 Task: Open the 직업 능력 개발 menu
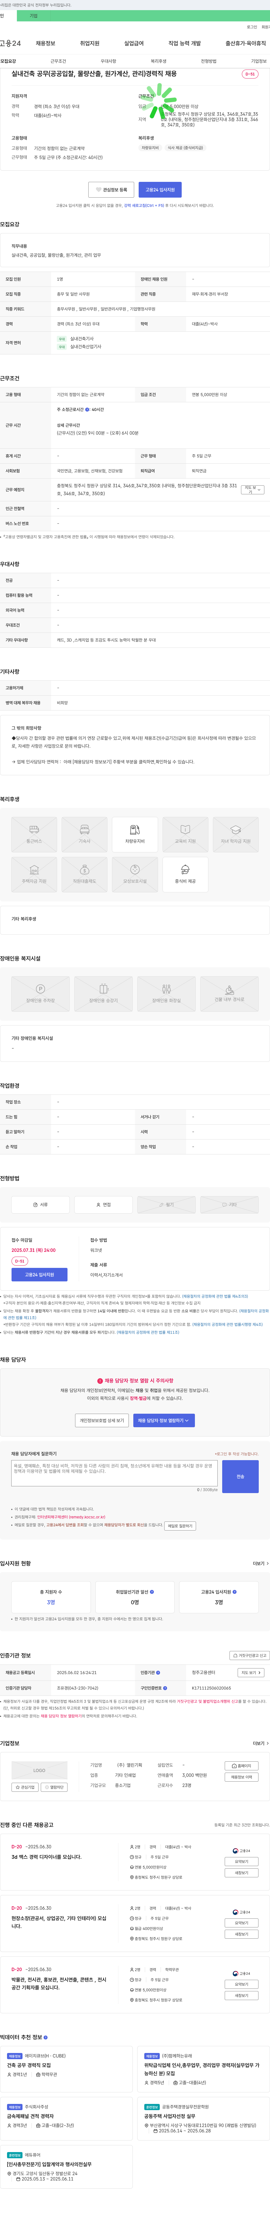[185, 43]
